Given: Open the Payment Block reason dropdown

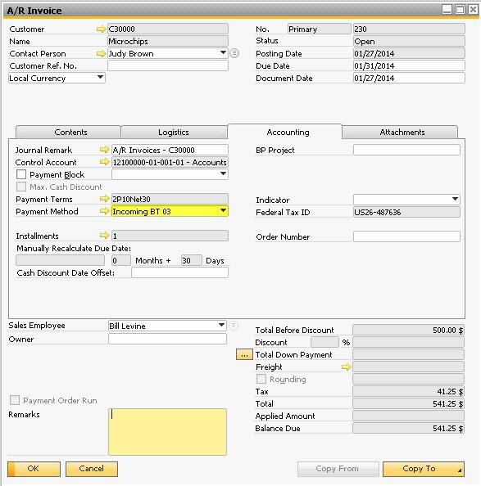Looking at the screenshot, I should click(223, 174).
